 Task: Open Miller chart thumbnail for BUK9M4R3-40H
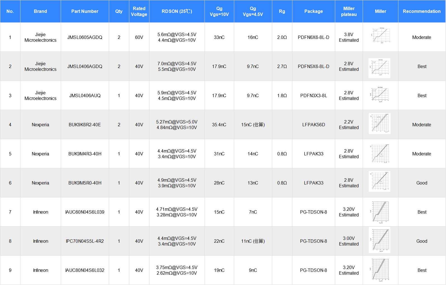click(x=380, y=153)
